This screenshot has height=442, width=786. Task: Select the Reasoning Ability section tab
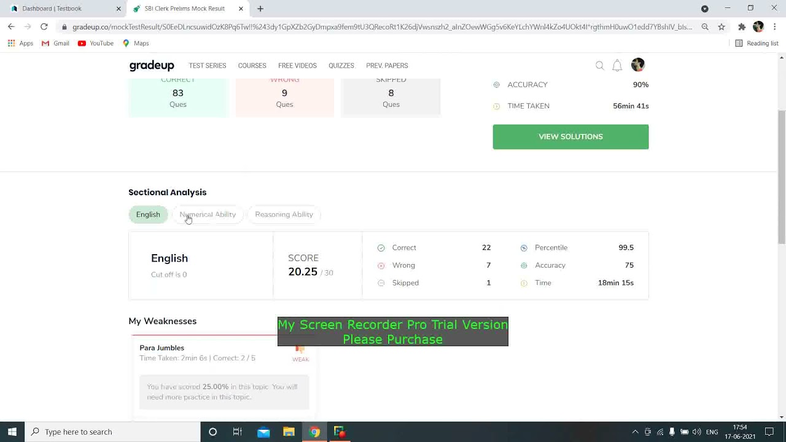[x=284, y=214]
